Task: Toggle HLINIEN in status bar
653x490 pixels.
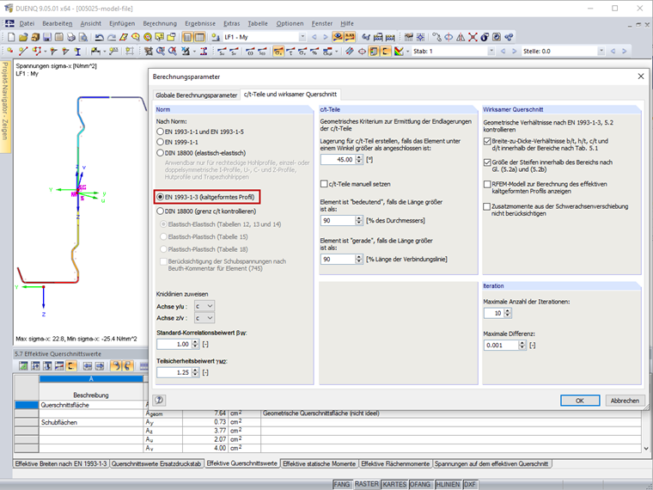Action: (x=448, y=484)
